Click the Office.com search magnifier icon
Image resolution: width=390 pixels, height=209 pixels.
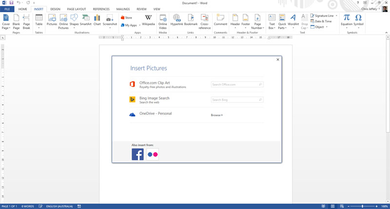point(260,84)
